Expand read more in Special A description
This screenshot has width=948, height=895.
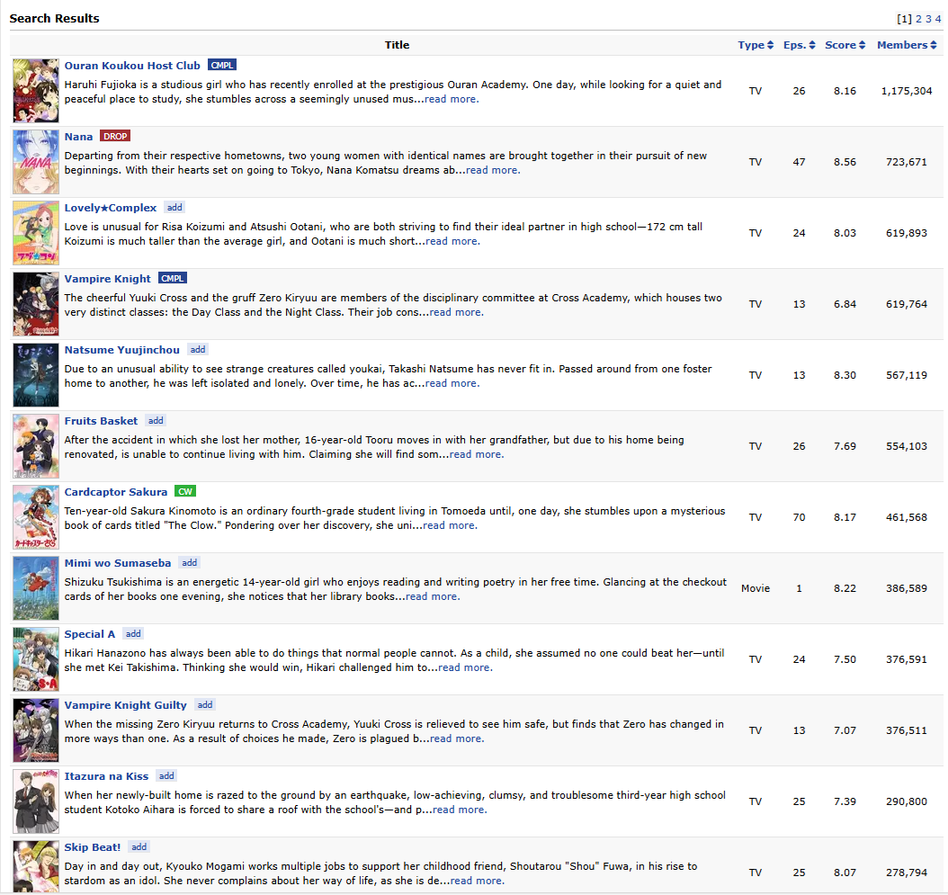click(x=465, y=667)
